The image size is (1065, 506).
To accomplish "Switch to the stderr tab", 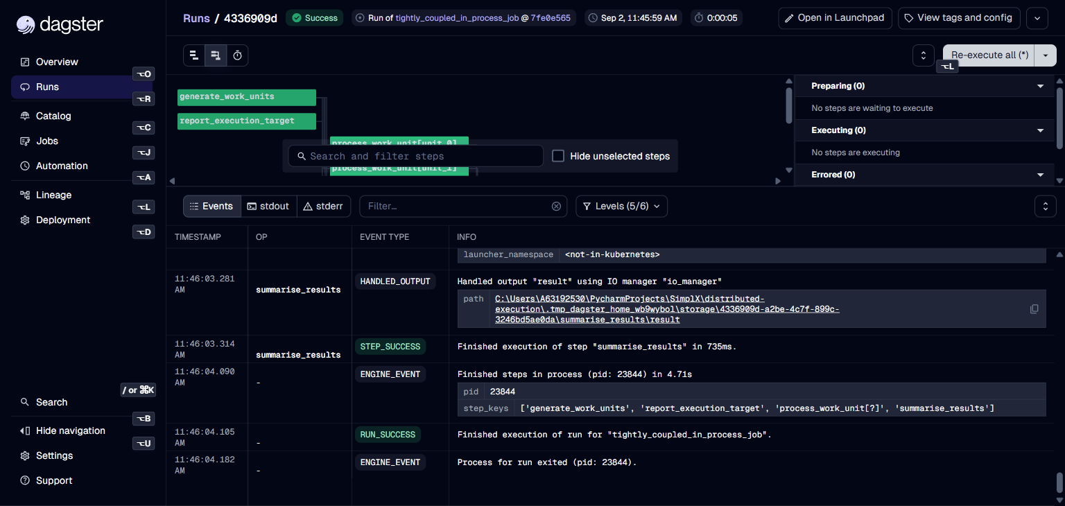I will coord(324,207).
